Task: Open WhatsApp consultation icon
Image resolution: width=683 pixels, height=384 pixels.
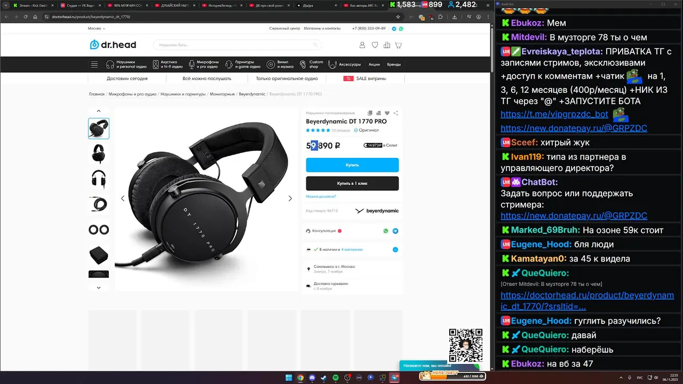Action: pyautogui.click(x=386, y=231)
